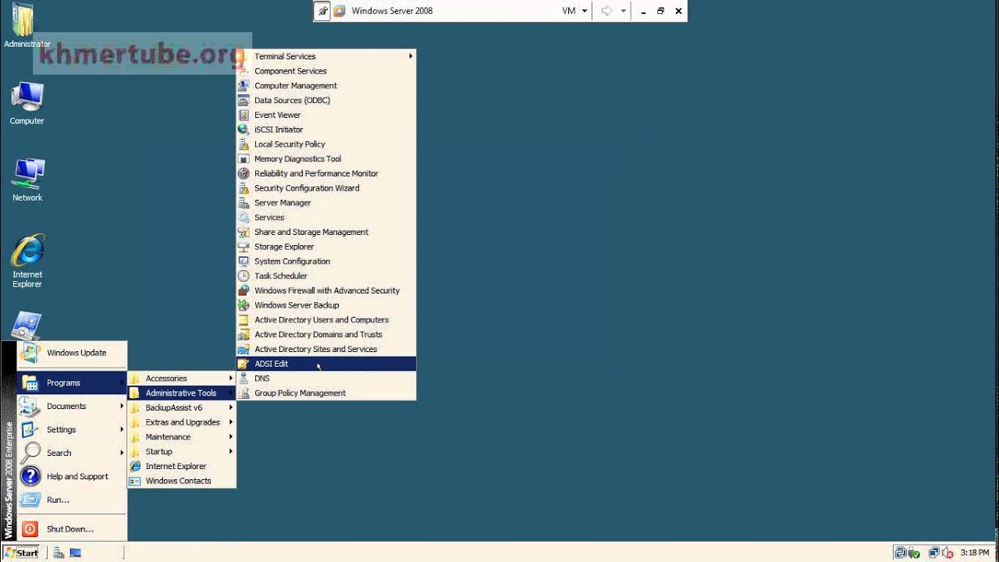Open Active Directory Domains and Trusts
The height and width of the screenshot is (562, 999).
(326, 335)
